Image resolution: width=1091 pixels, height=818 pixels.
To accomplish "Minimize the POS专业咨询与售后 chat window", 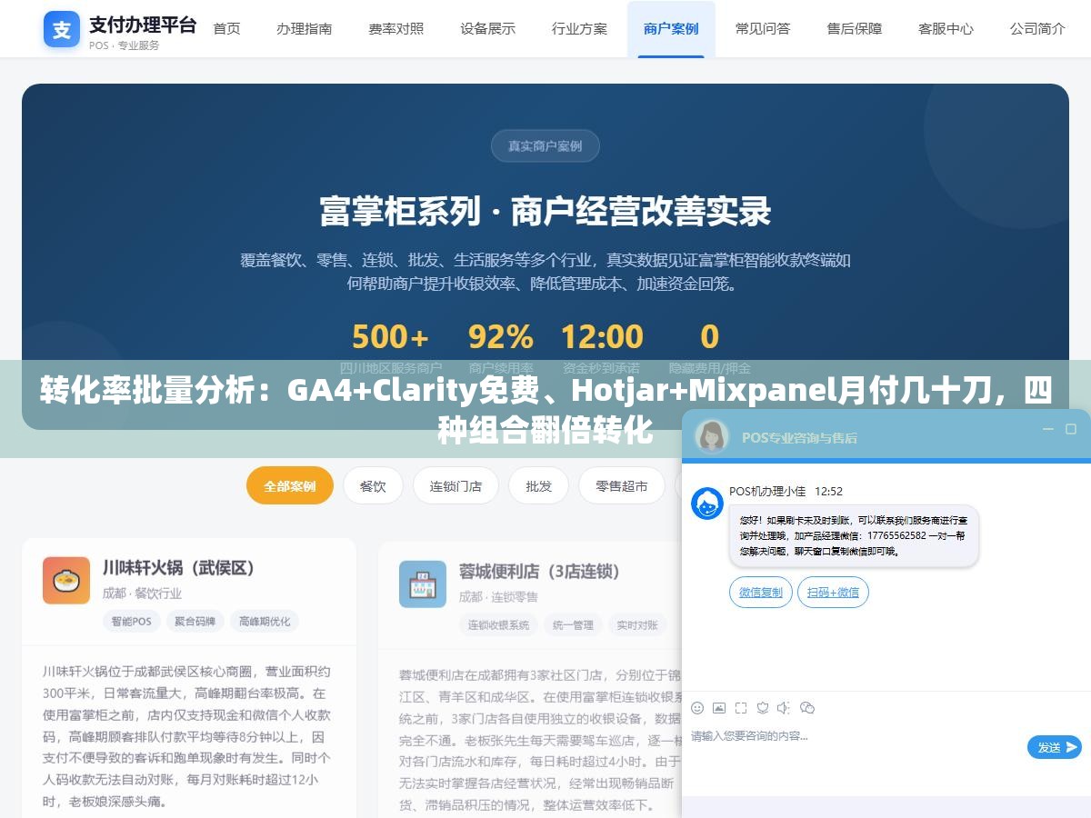I will click(x=1047, y=429).
